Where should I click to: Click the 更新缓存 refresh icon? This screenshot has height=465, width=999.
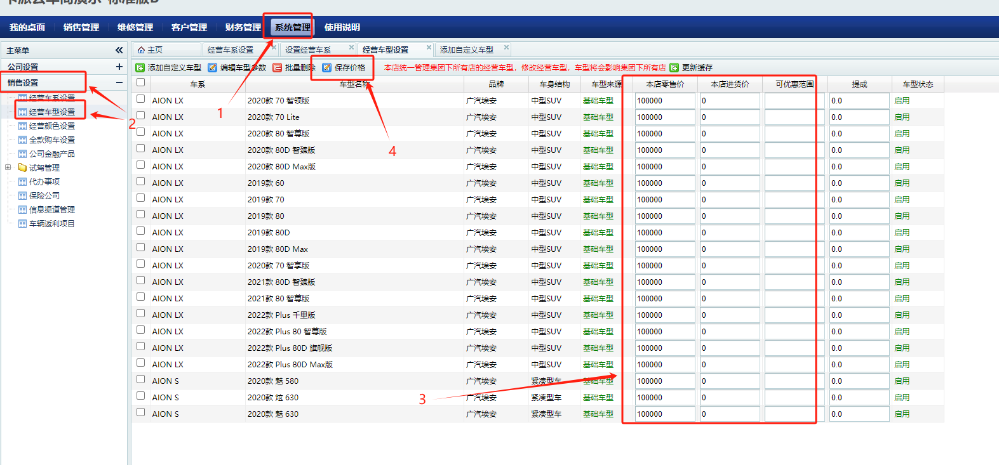(674, 67)
